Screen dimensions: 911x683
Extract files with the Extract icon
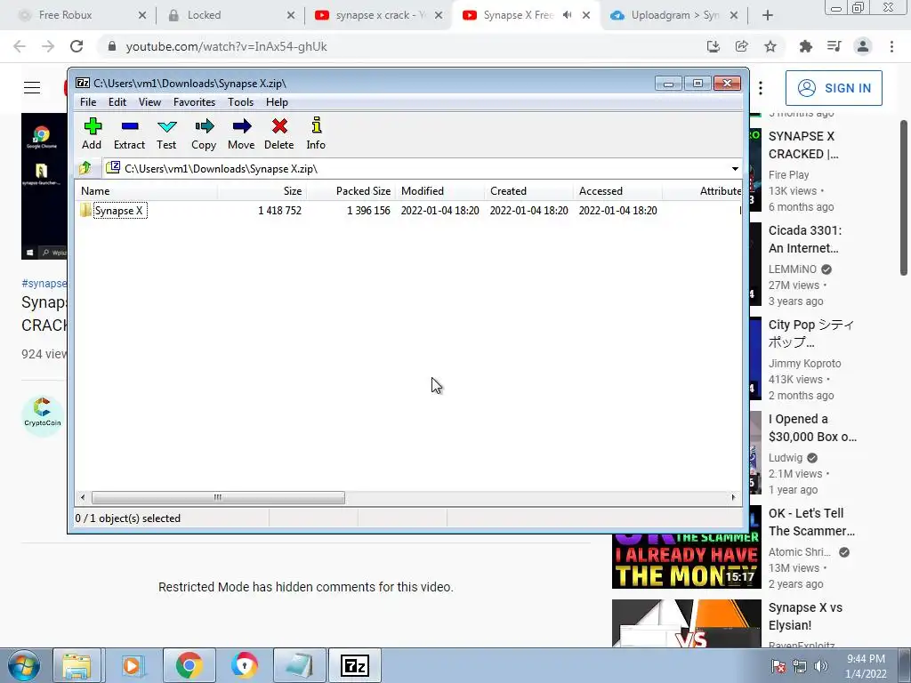129,134
